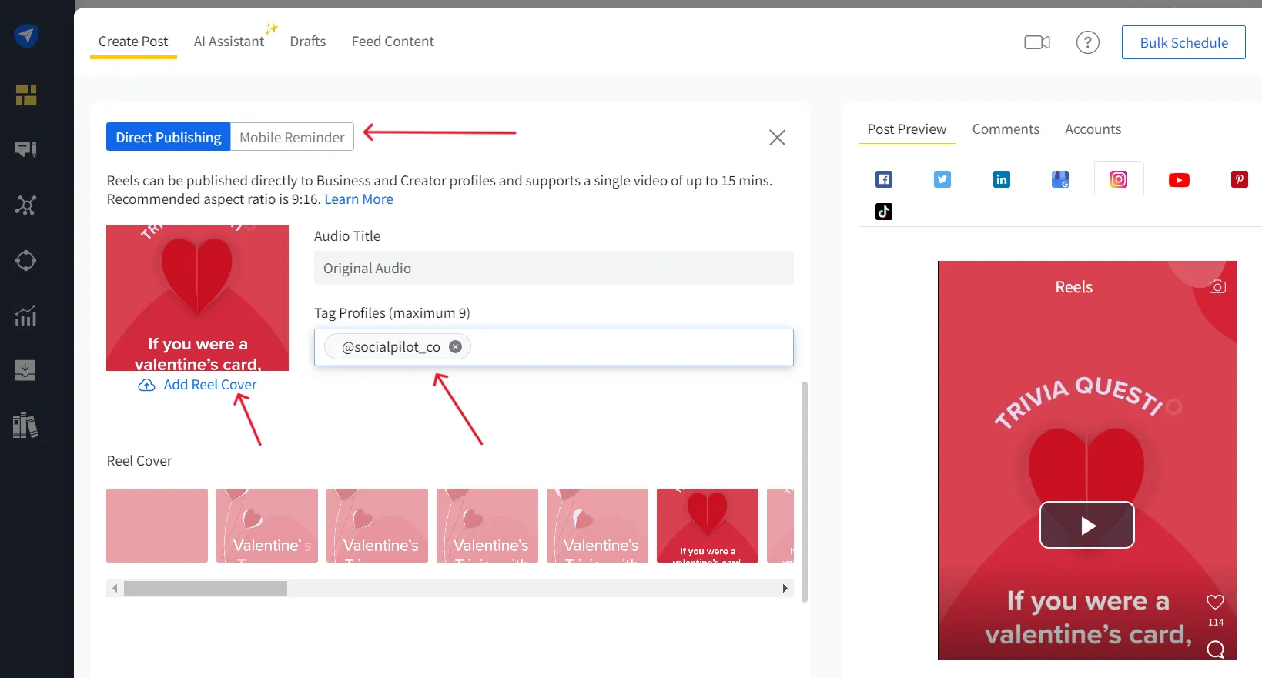This screenshot has width=1262, height=678.
Task: Click the SocialPilot paper plane logo
Action: coord(26,35)
